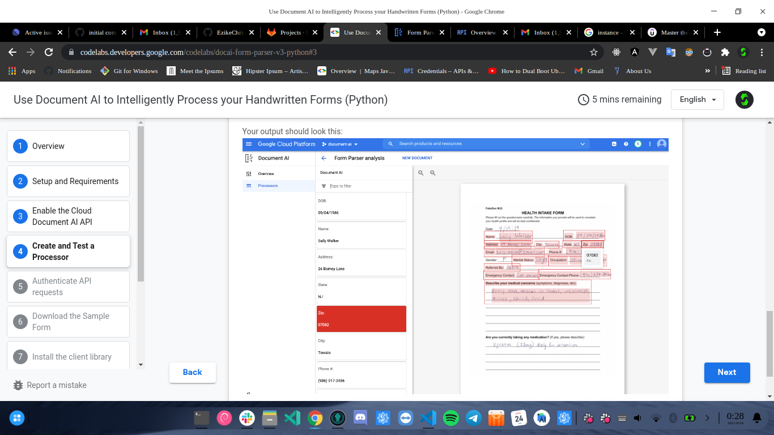Show hidden bookmarks with the chevron
Screen dimensions: 774x435
(x=707, y=71)
